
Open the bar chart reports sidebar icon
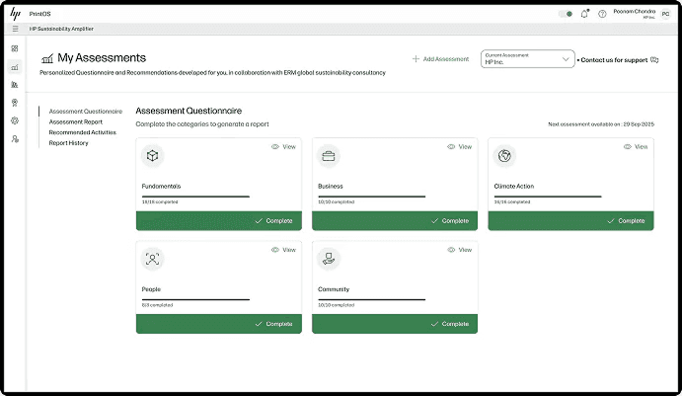[15, 84]
